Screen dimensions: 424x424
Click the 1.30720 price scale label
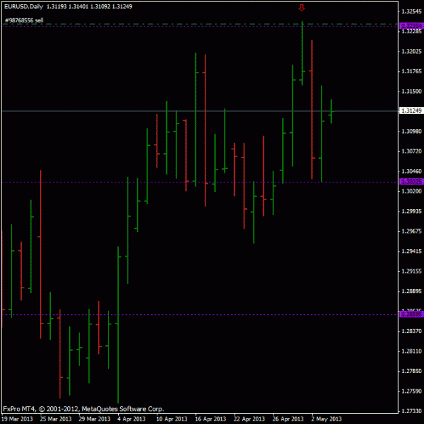(412, 151)
